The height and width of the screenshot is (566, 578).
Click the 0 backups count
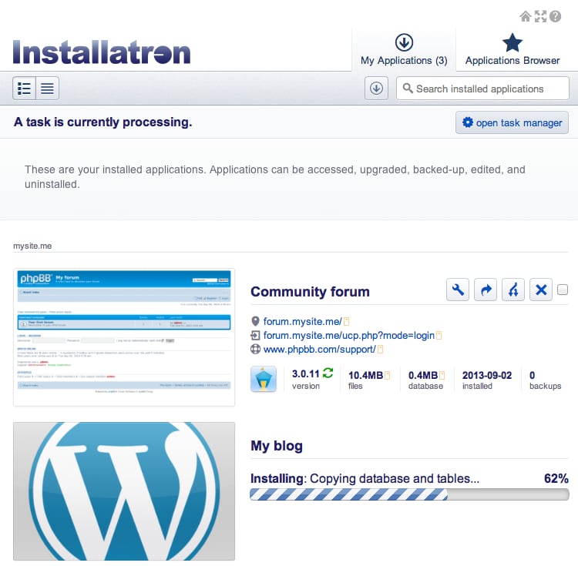point(533,375)
